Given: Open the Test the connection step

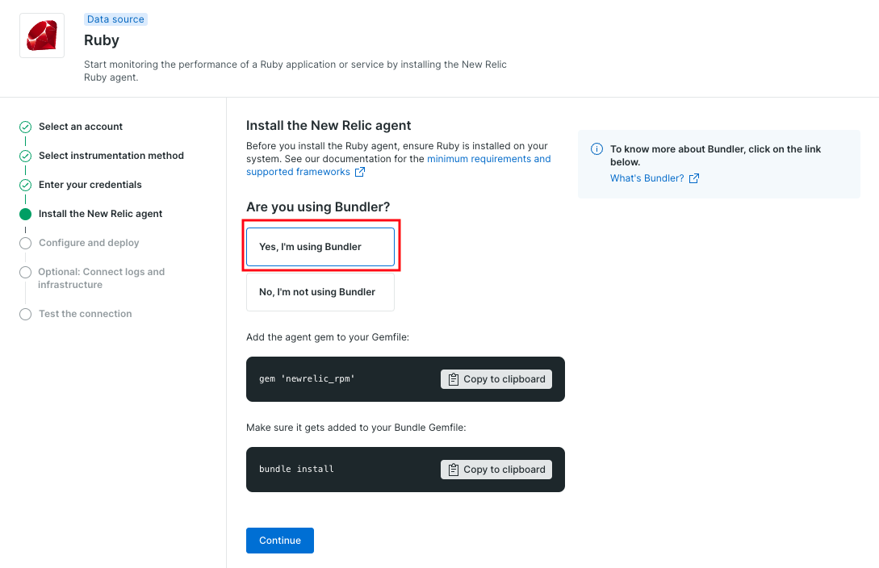Looking at the screenshot, I should point(85,314).
